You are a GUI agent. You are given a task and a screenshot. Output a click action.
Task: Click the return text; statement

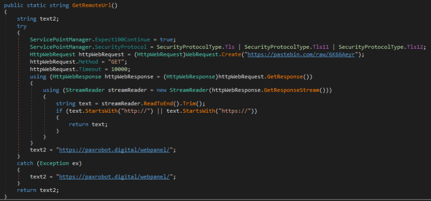(88, 124)
